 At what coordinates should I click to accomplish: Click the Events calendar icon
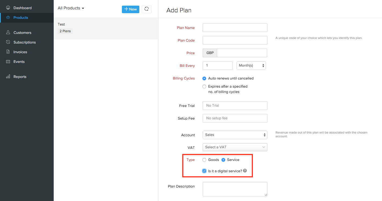[8, 62]
